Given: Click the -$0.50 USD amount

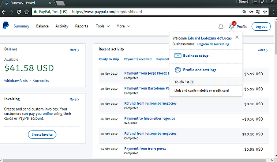Looking at the screenshot, I should (252, 119).
